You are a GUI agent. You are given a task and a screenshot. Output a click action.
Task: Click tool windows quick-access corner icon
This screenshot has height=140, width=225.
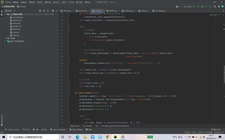click(2, 132)
